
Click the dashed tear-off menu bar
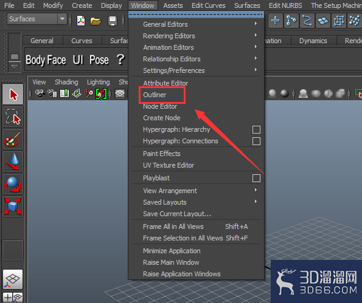(197, 15)
